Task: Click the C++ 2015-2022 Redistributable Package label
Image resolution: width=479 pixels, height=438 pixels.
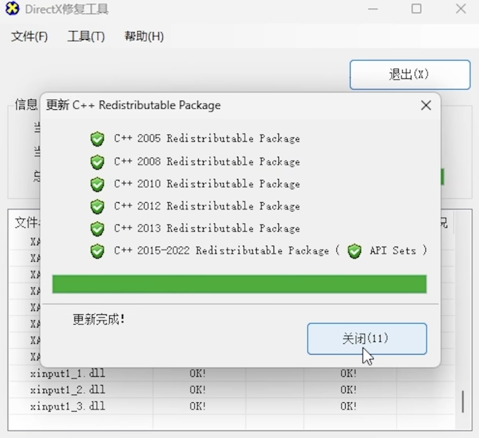Action: (221, 251)
